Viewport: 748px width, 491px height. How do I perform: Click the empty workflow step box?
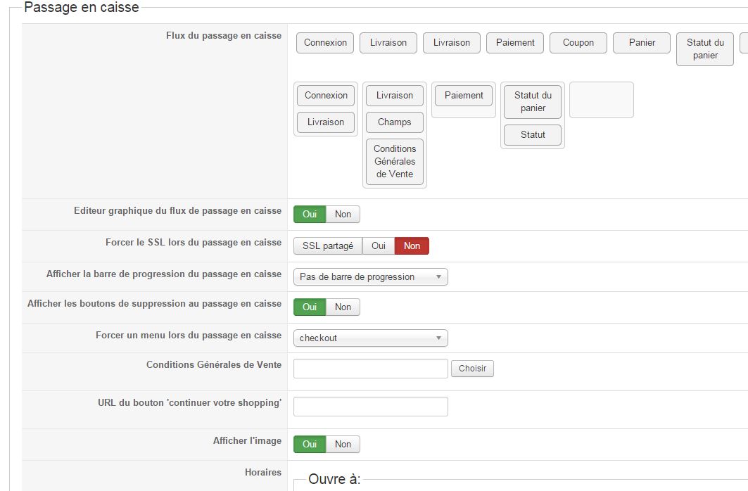[x=601, y=100]
